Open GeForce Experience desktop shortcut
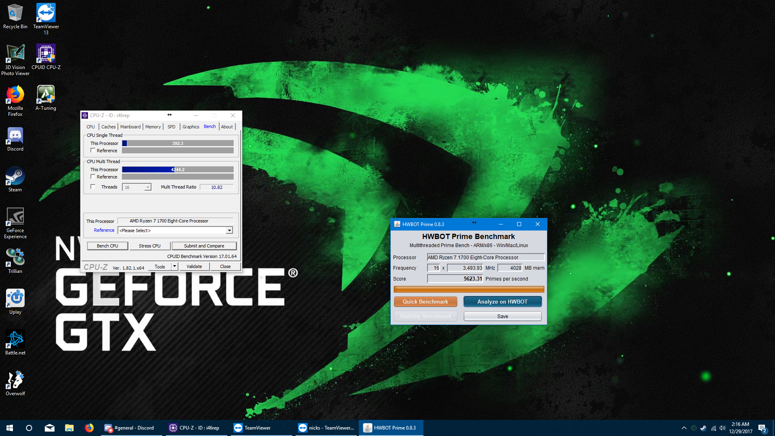 click(15, 223)
